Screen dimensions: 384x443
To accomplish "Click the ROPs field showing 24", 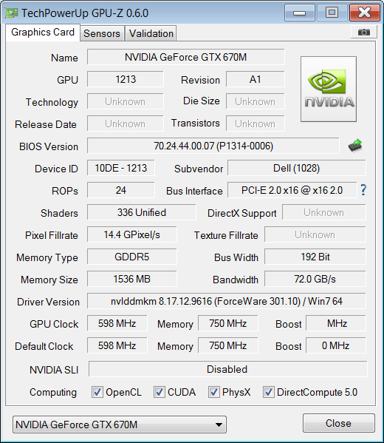I will [x=121, y=190].
